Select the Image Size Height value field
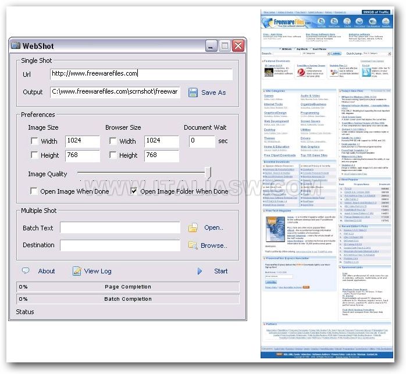 pyautogui.click(x=83, y=155)
